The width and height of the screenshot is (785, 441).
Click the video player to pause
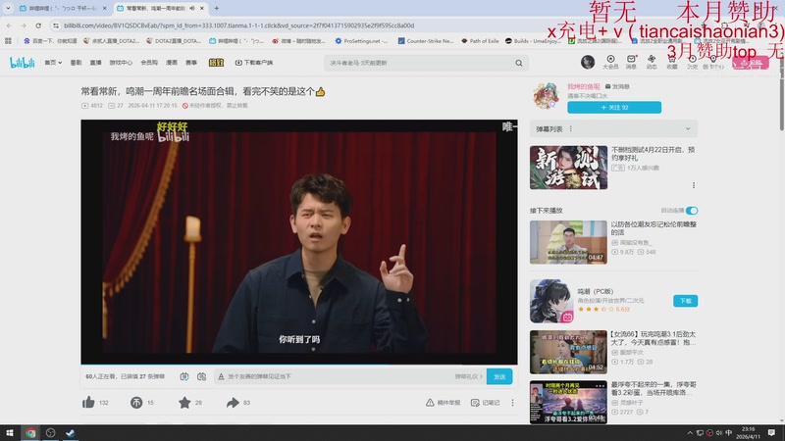pos(299,241)
